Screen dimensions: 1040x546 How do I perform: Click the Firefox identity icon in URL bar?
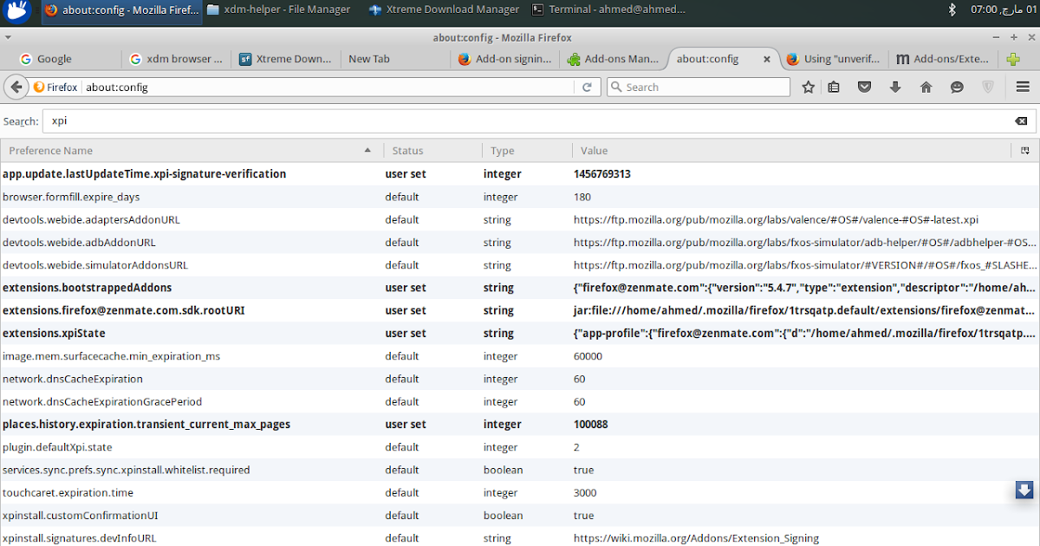(x=55, y=87)
